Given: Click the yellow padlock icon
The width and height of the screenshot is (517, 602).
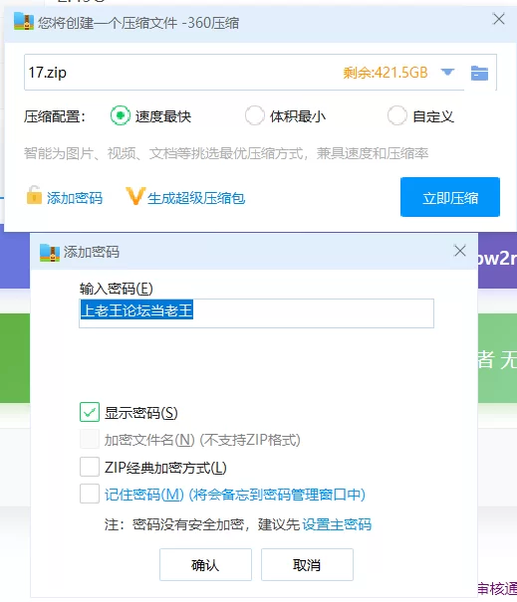Looking at the screenshot, I should click(34, 195).
